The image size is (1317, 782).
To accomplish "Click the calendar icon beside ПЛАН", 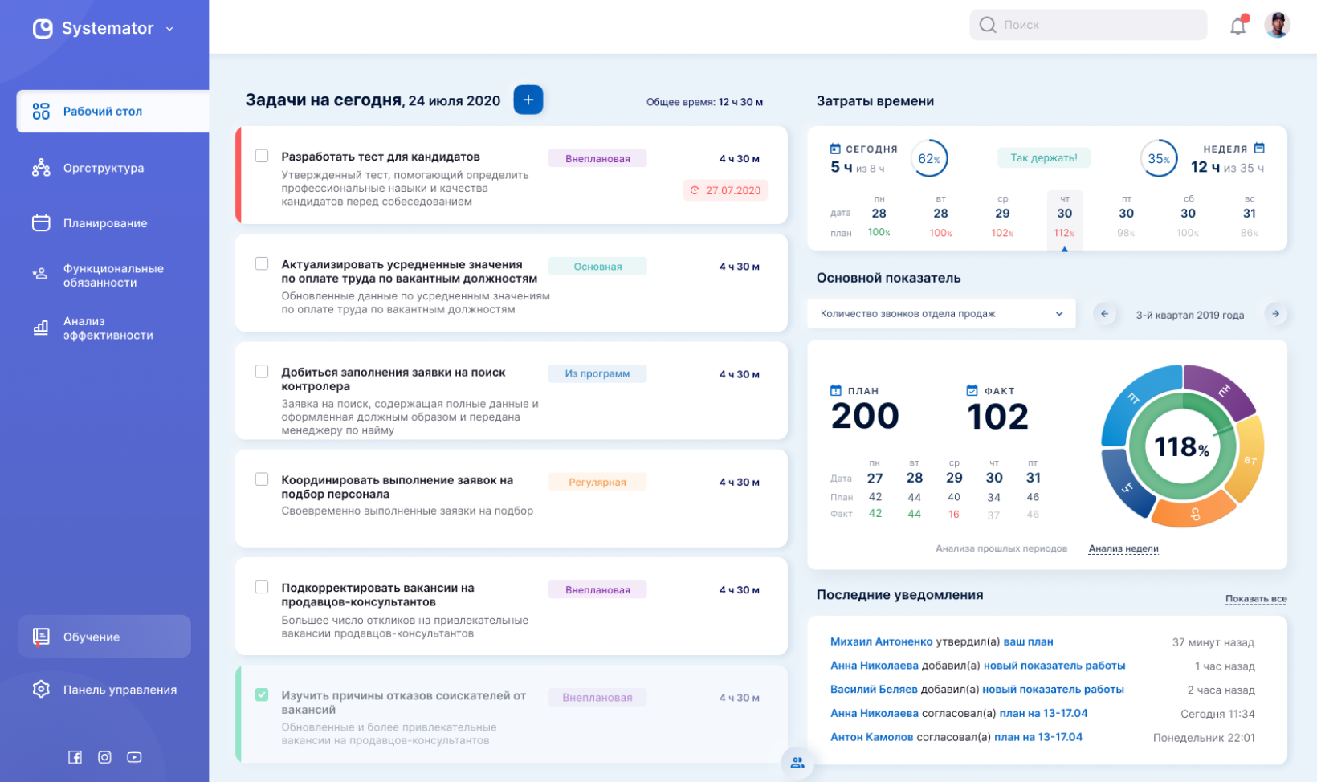I will 836,390.
